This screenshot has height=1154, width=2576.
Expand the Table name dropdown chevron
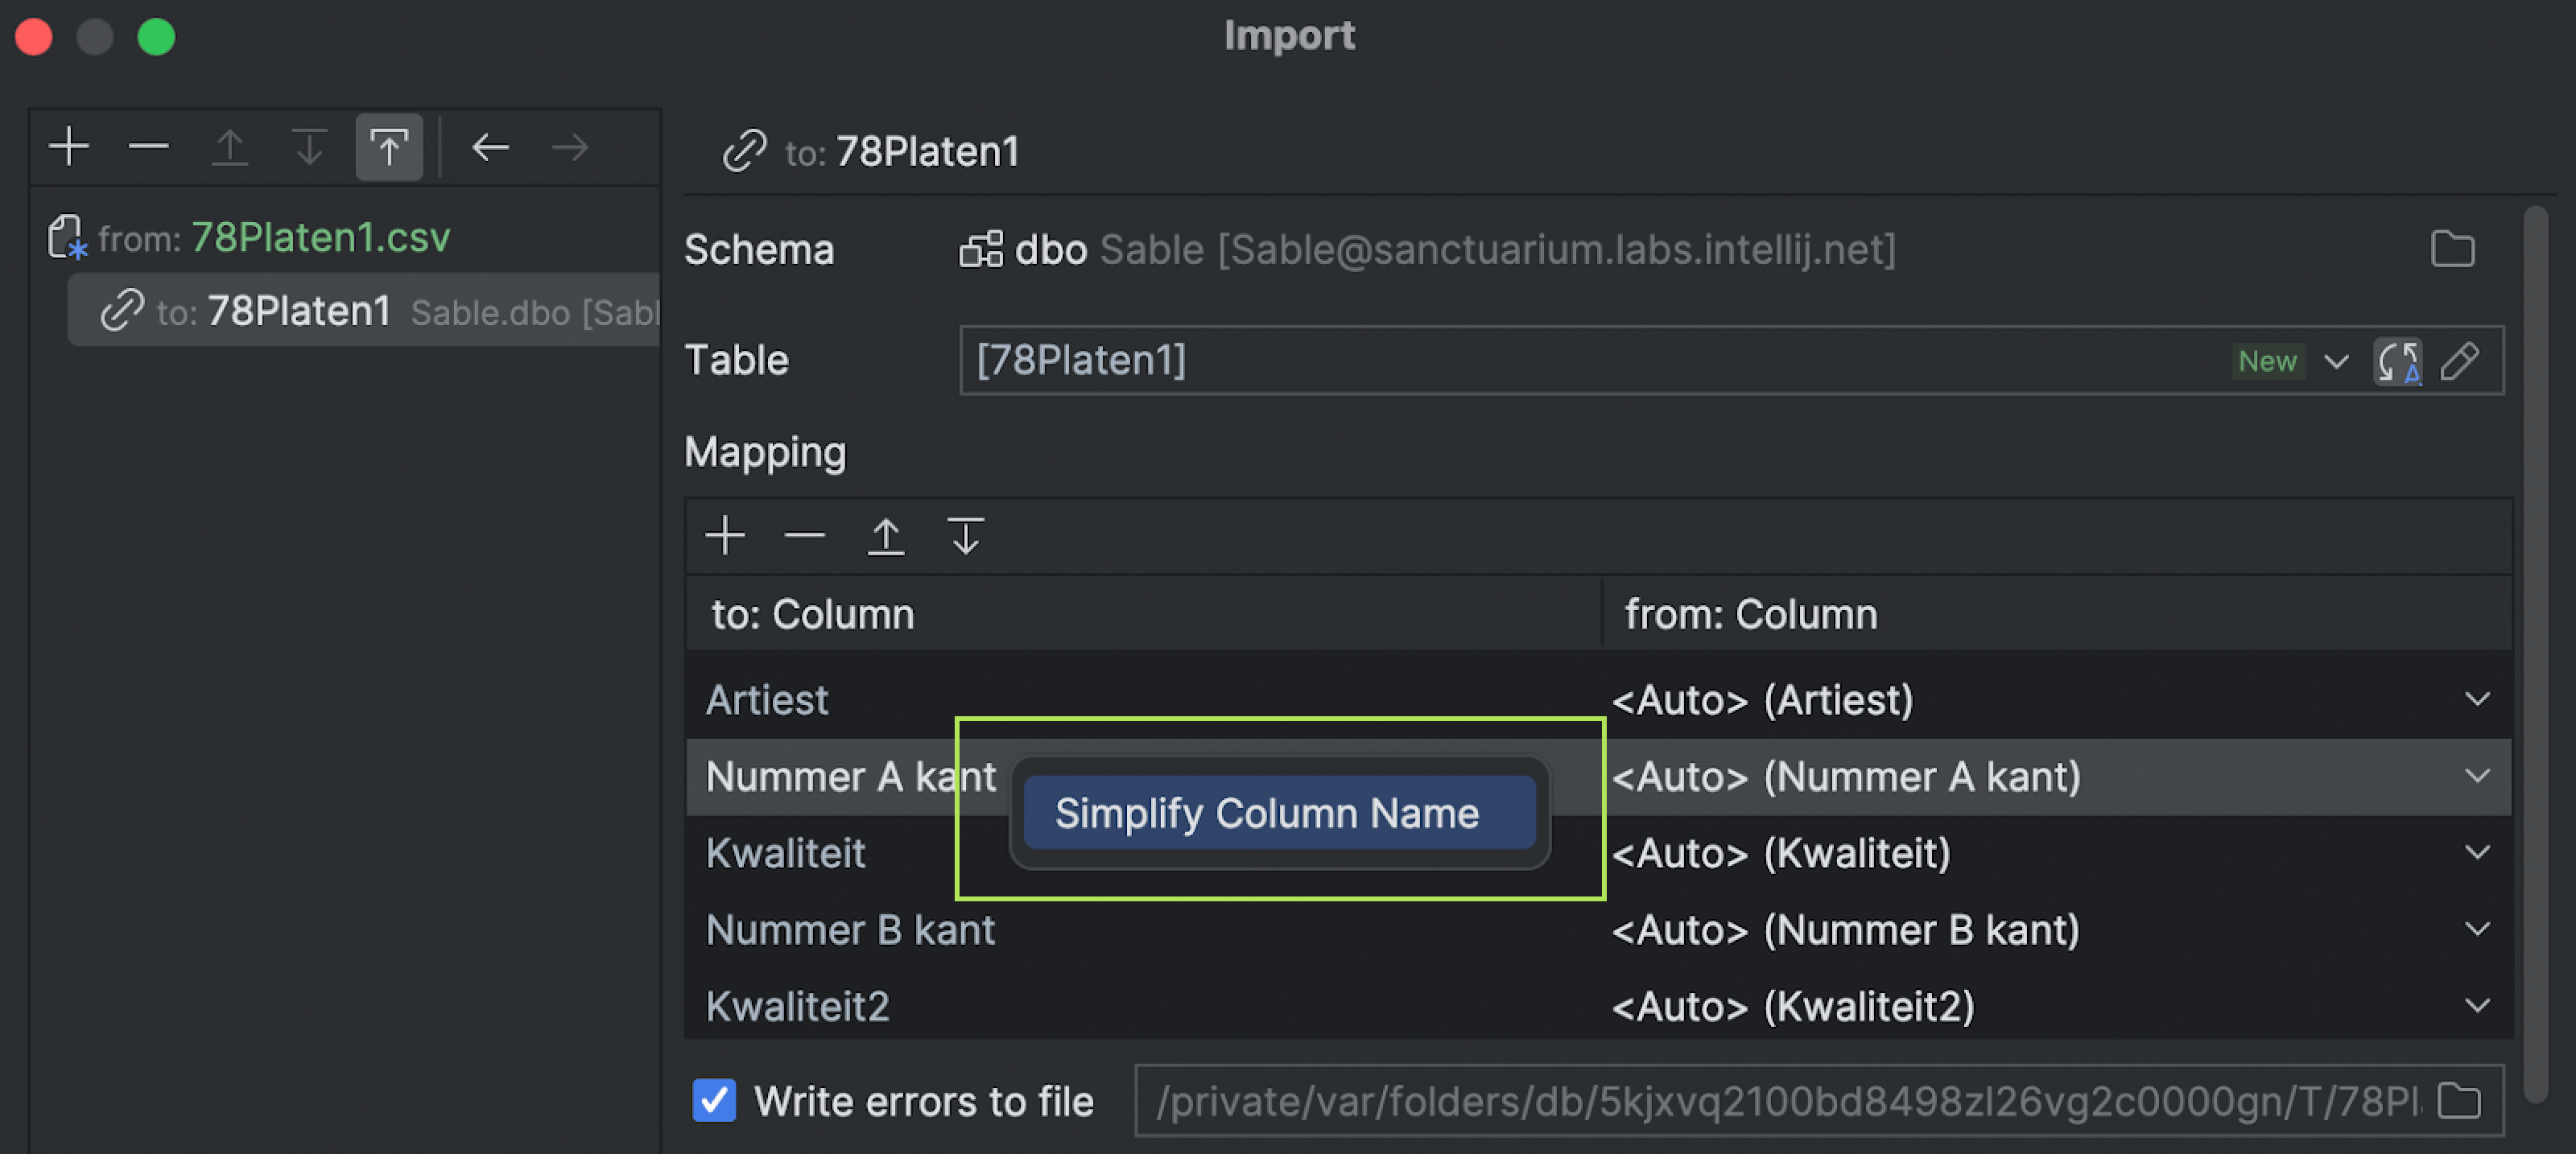pos(2336,361)
